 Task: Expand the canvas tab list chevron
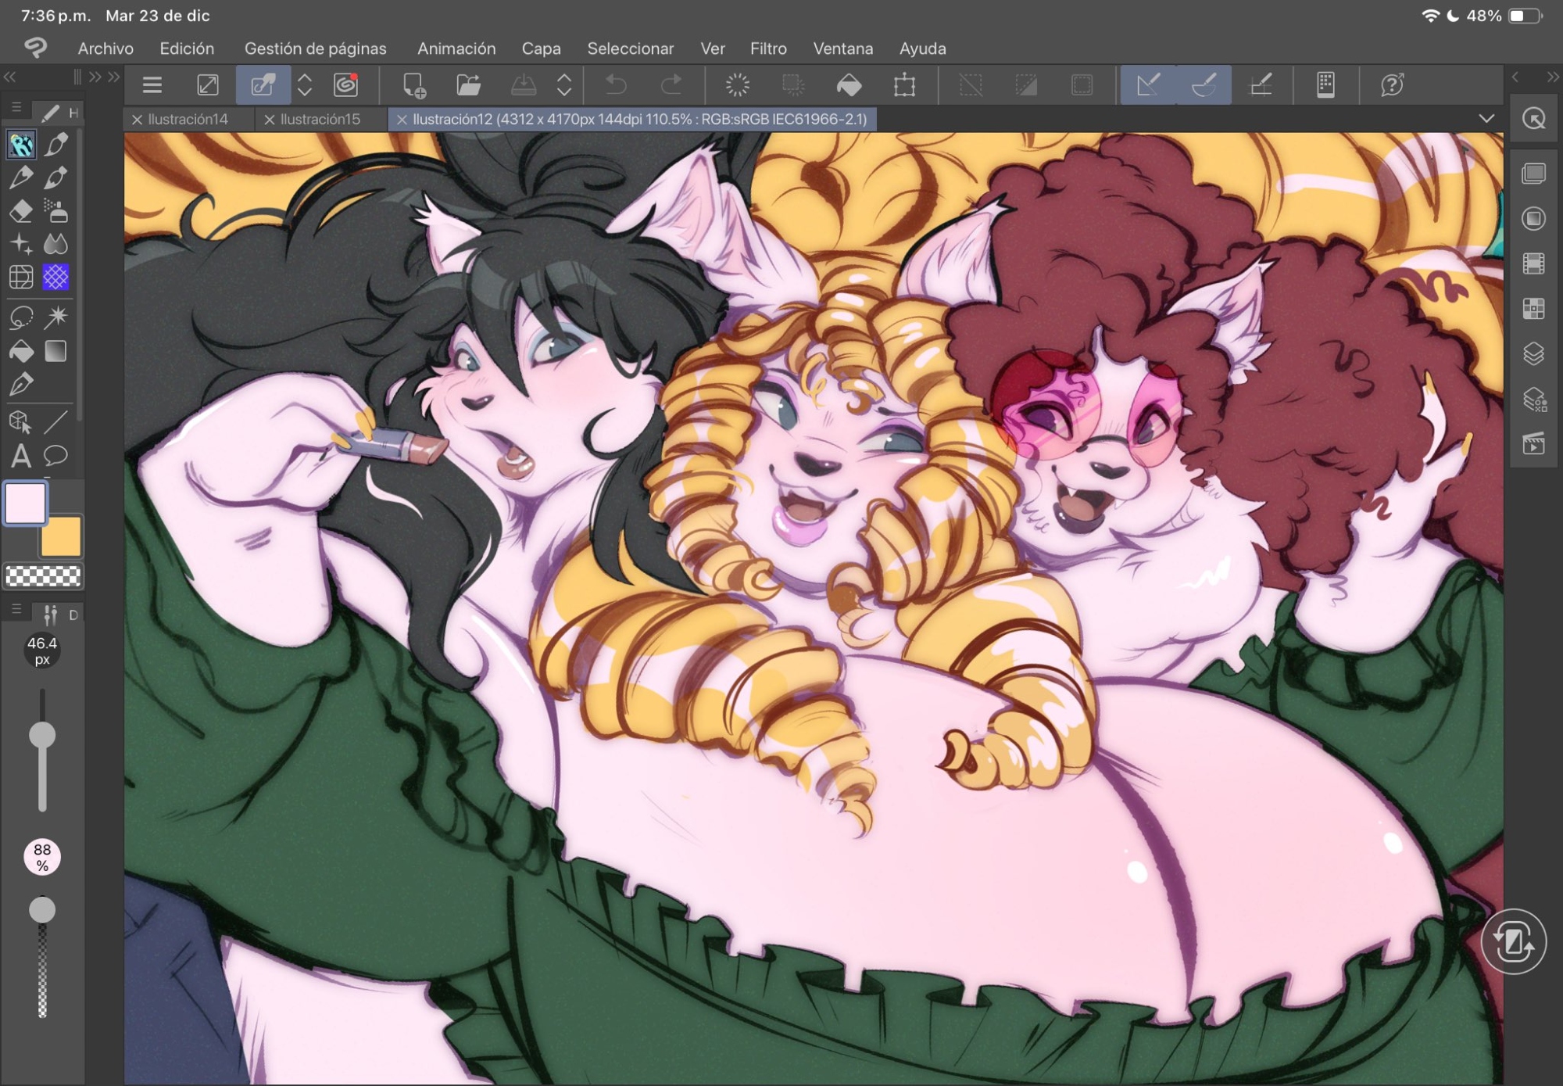1486,119
